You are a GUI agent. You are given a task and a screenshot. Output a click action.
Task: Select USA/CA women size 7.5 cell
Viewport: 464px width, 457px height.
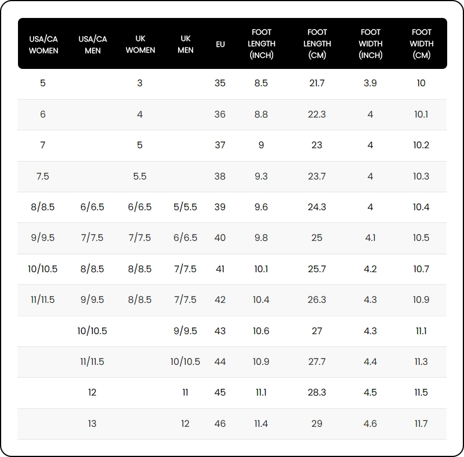click(x=43, y=177)
